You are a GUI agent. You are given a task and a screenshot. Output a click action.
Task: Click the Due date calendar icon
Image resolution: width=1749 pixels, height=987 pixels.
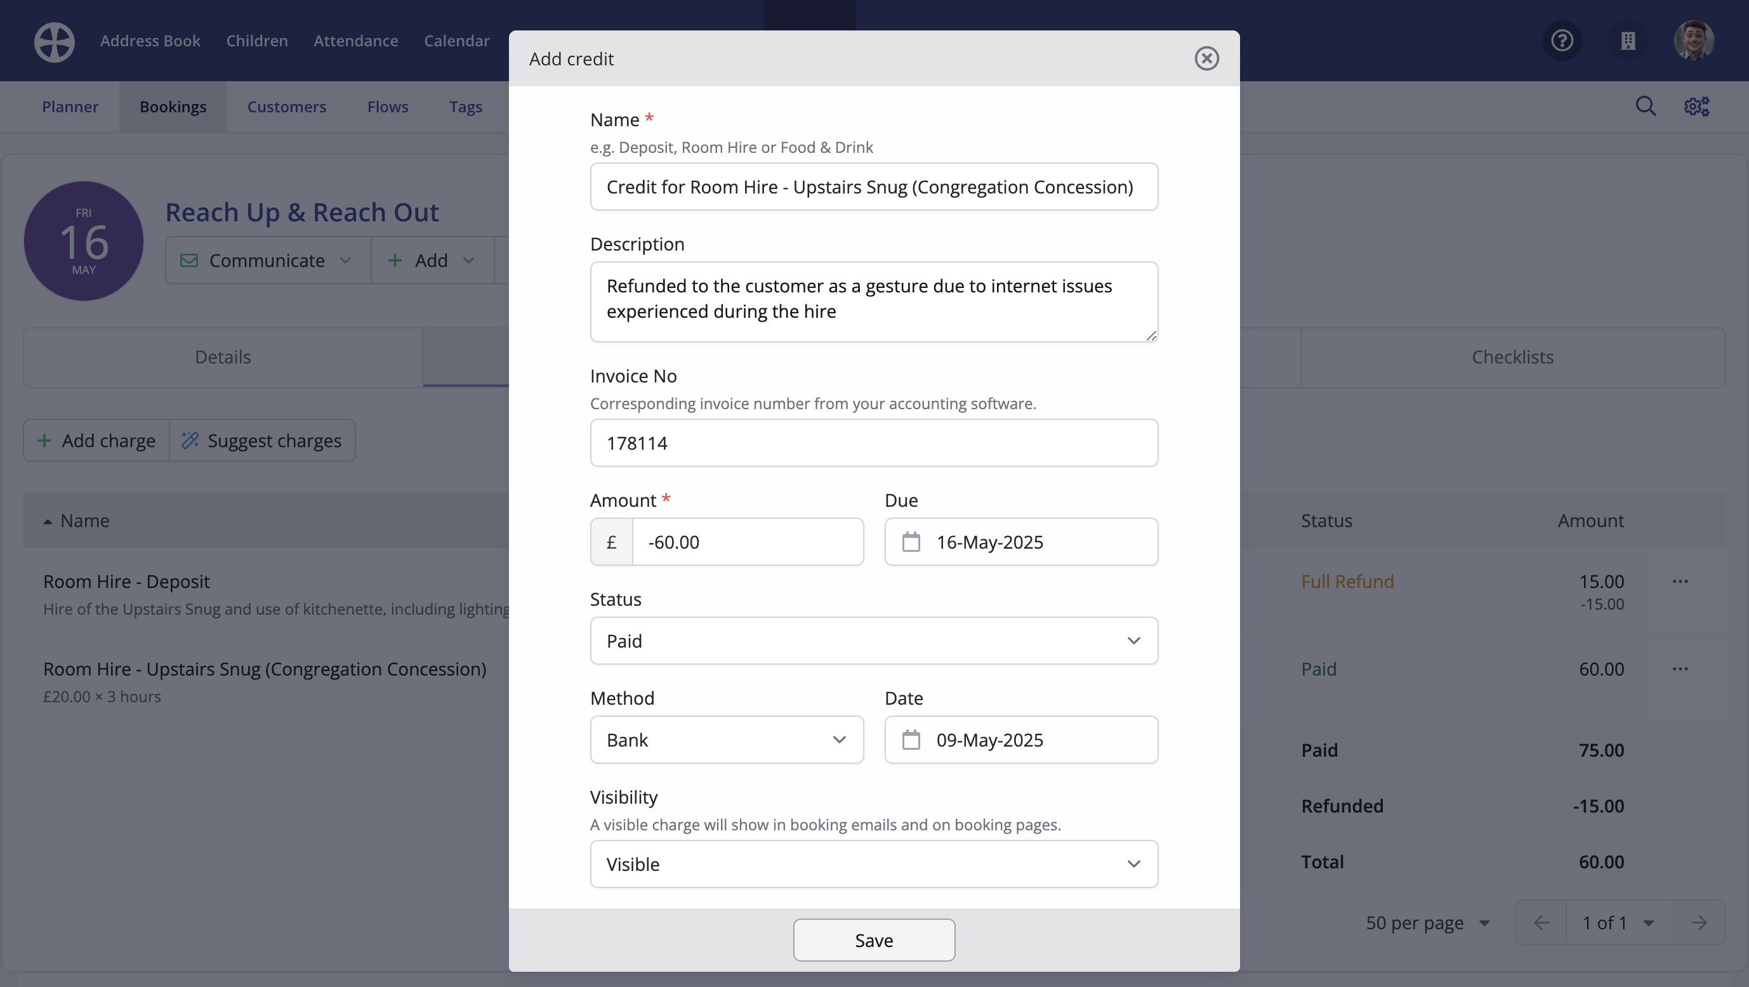click(911, 542)
